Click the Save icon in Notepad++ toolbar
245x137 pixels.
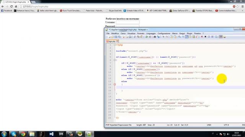[x=116, y=37]
